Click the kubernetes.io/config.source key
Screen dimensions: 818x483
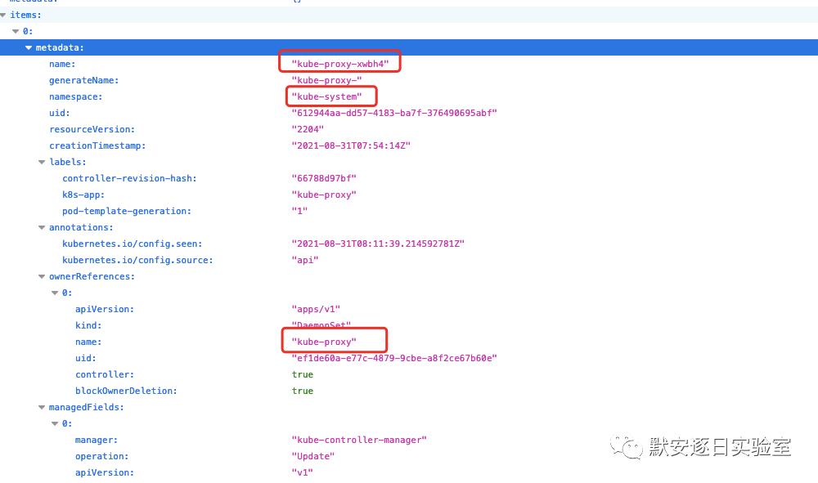tap(137, 260)
